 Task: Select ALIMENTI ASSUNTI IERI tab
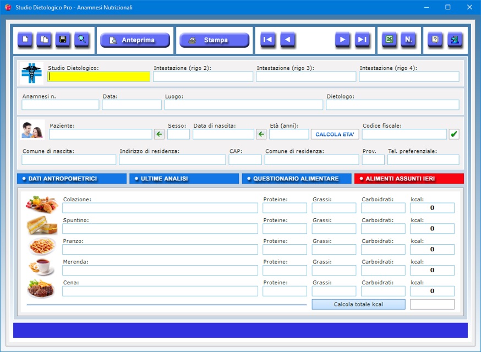click(x=409, y=179)
